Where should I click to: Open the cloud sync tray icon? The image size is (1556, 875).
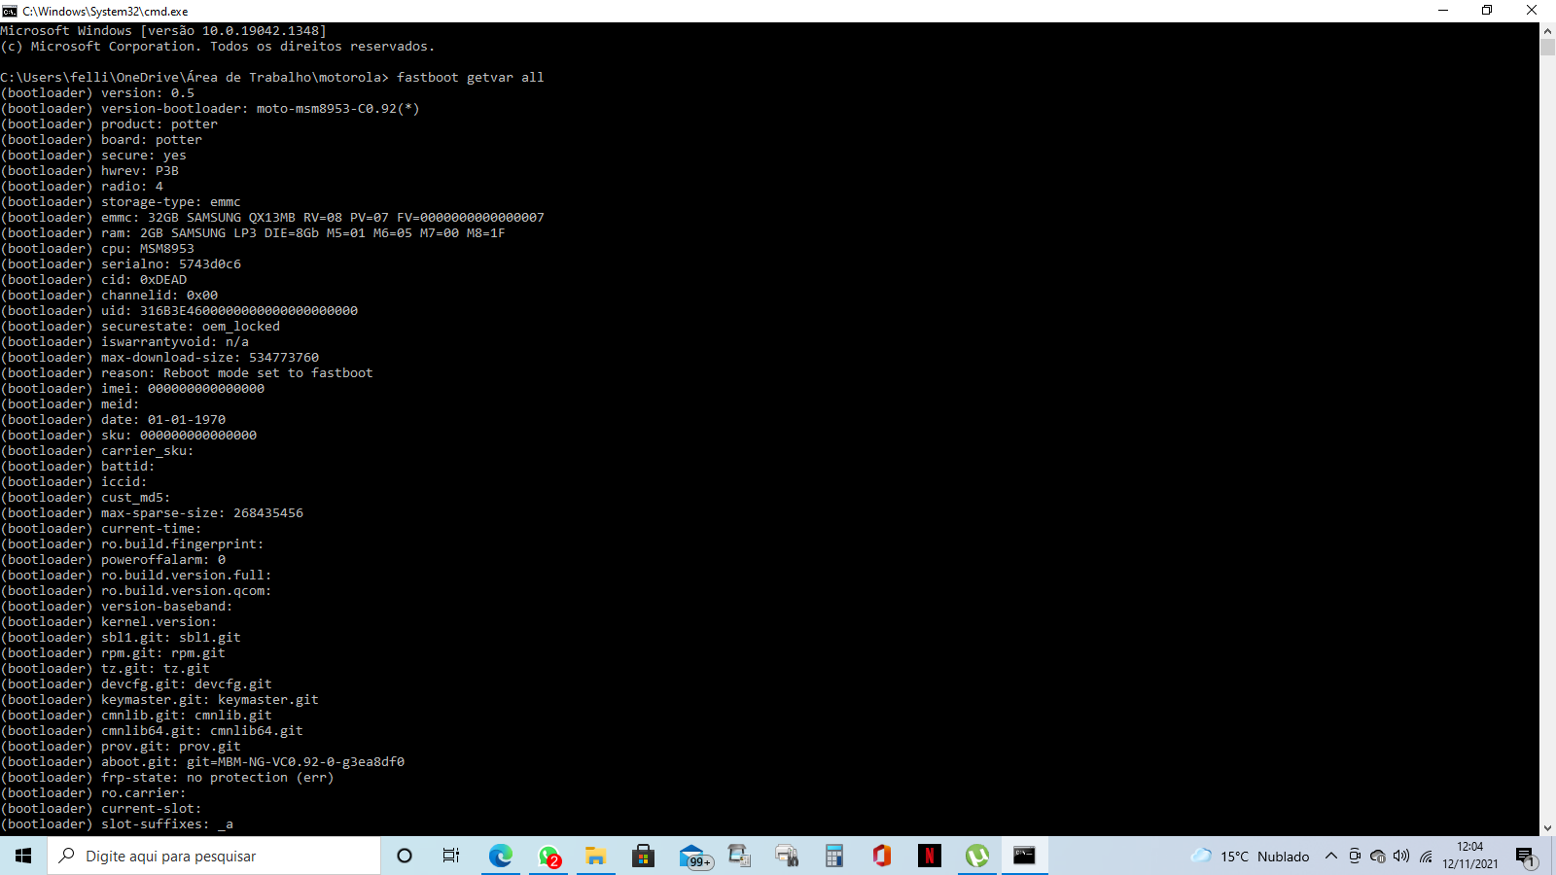coord(1378,856)
